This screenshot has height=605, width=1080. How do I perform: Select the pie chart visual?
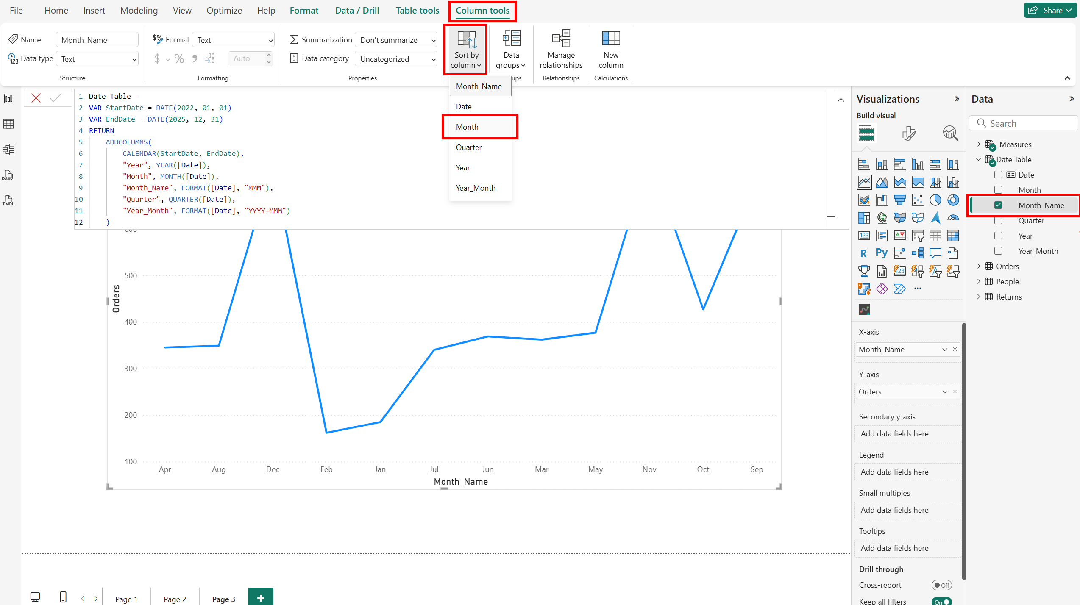click(x=935, y=200)
